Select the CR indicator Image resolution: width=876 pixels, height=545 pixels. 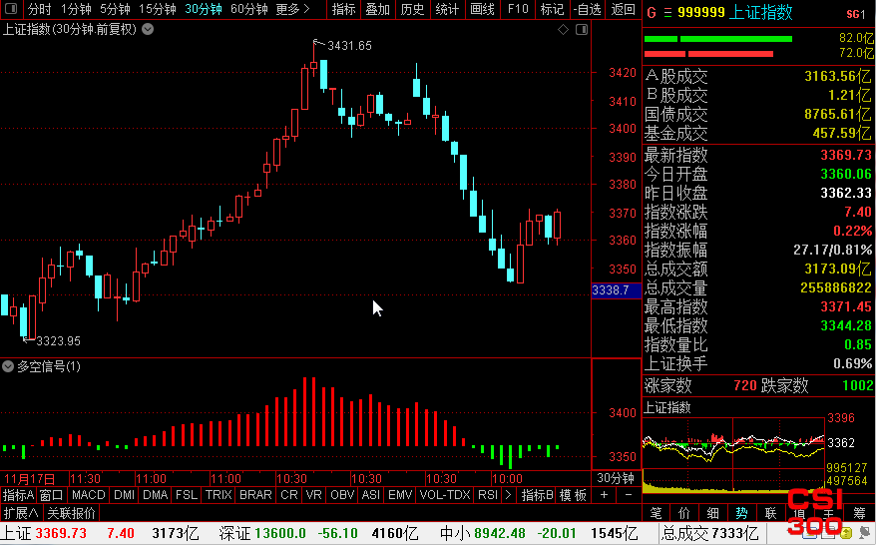coord(288,495)
